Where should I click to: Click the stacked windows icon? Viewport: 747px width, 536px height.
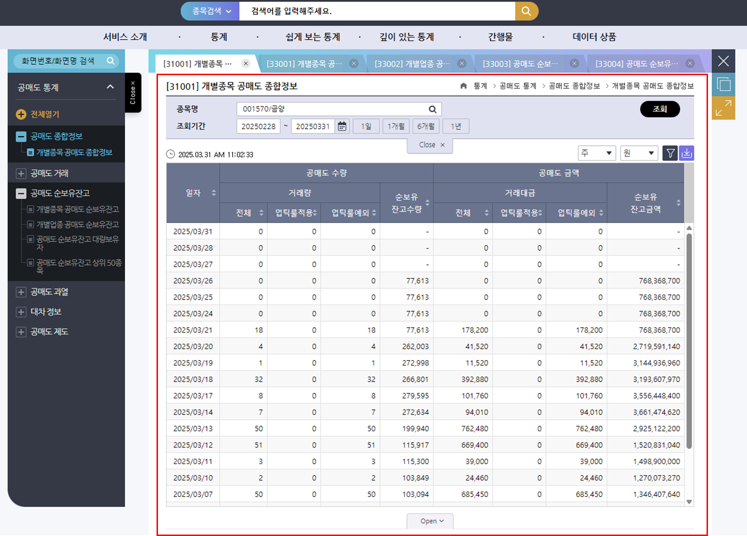point(723,85)
